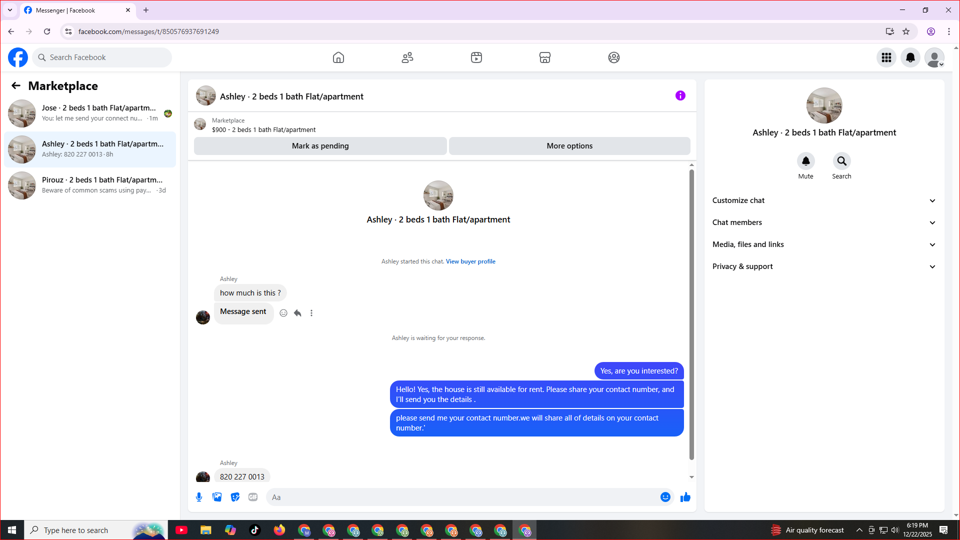Toggle the purple conversation info icon
This screenshot has width=960, height=540.
click(x=680, y=95)
